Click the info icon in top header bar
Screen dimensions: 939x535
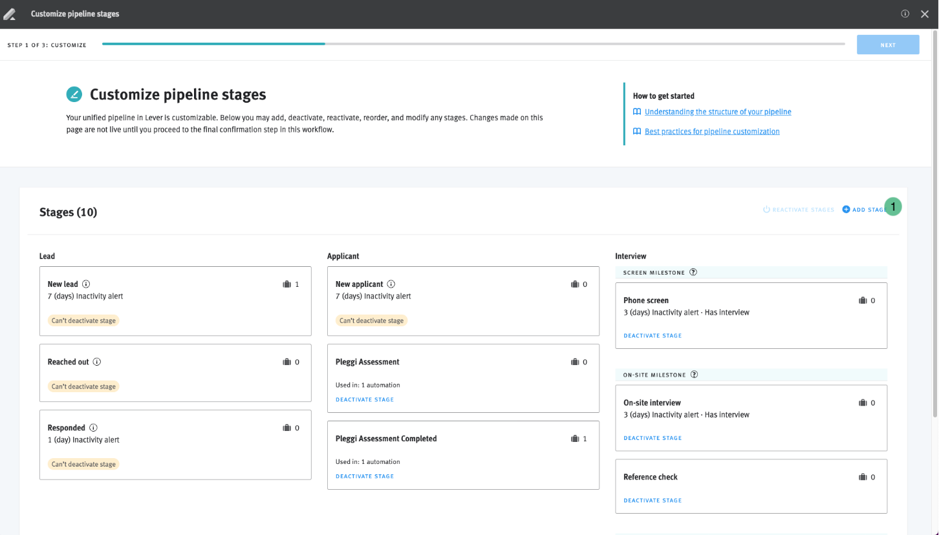pyautogui.click(x=905, y=14)
